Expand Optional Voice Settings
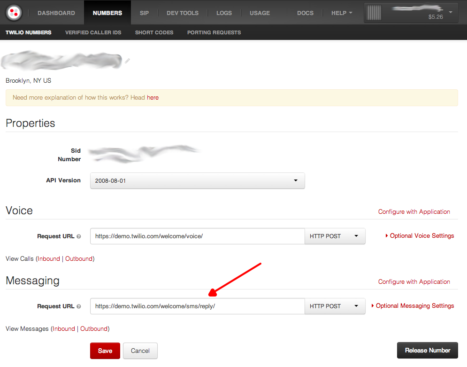The image size is (467, 367). click(x=420, y=236)
